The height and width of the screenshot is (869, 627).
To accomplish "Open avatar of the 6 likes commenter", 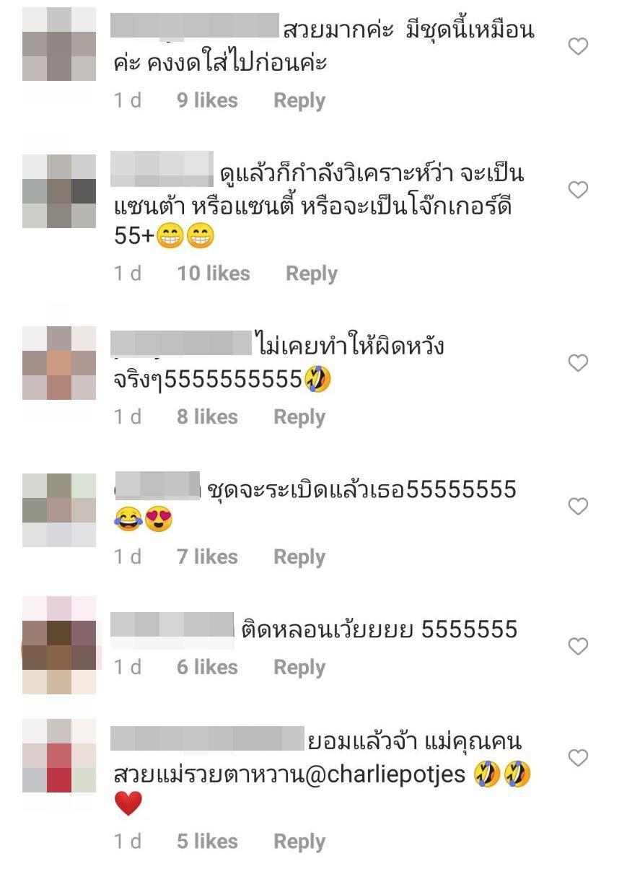I will click(59, 645).
